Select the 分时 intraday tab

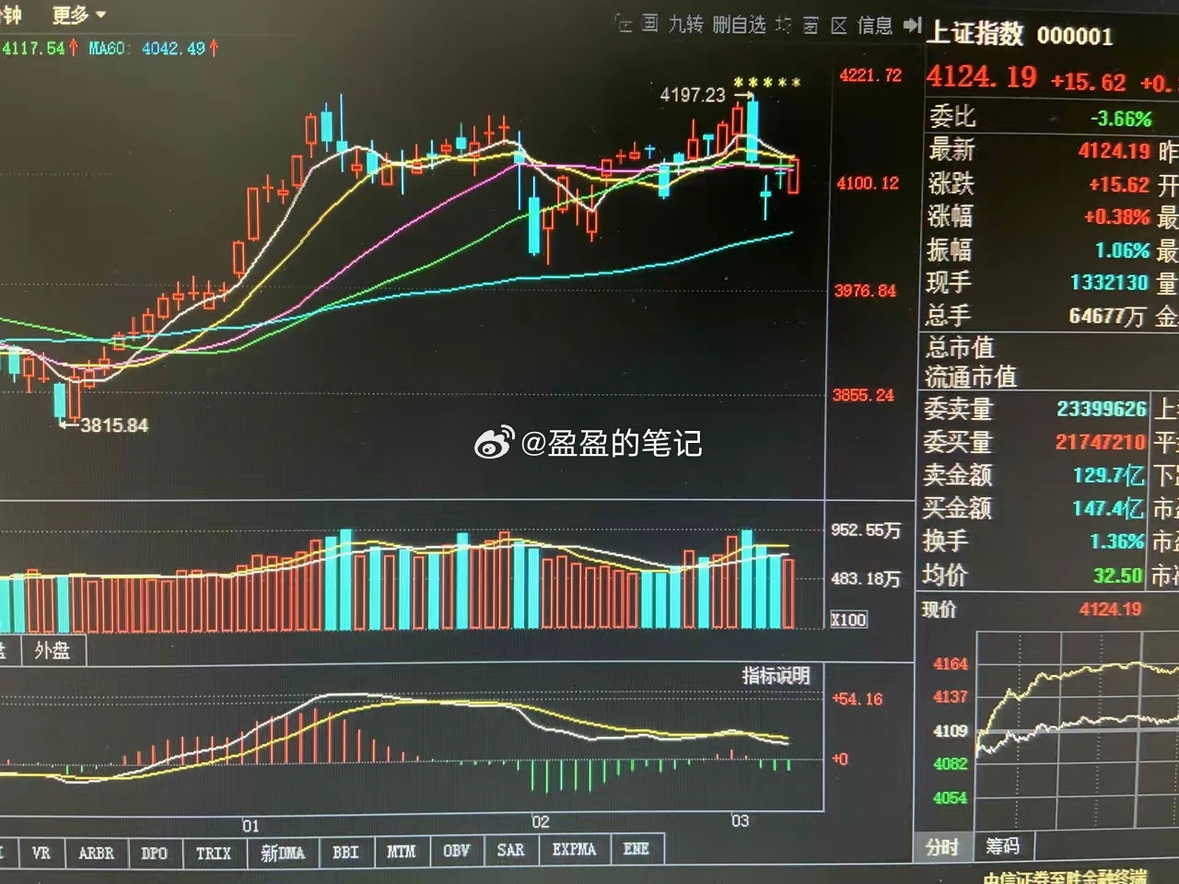tap(943, 847)
